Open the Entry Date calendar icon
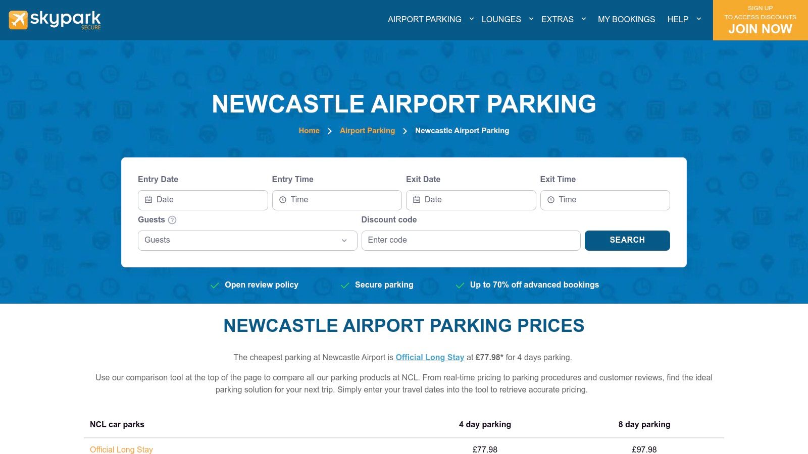Image resolution: width=808 pixels, height=454 pixels. point(148,200)
